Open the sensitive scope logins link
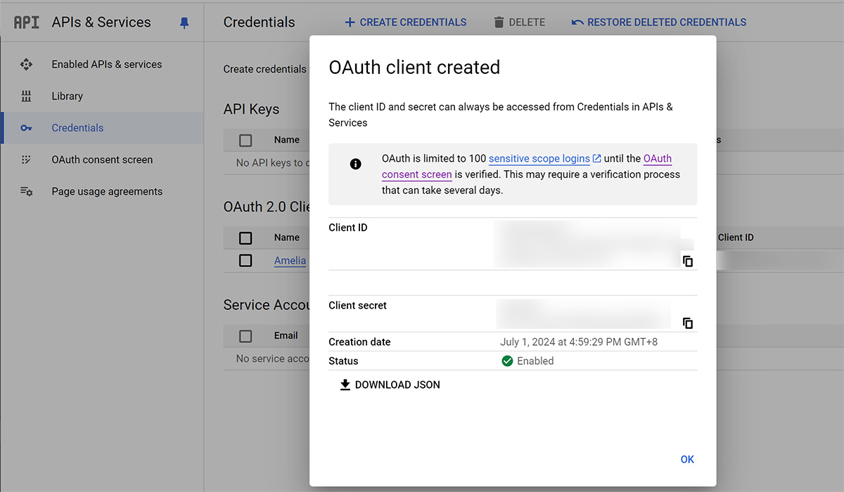Image resolution: width=844 pixels, height=492 pixels. tap(539, 159)
